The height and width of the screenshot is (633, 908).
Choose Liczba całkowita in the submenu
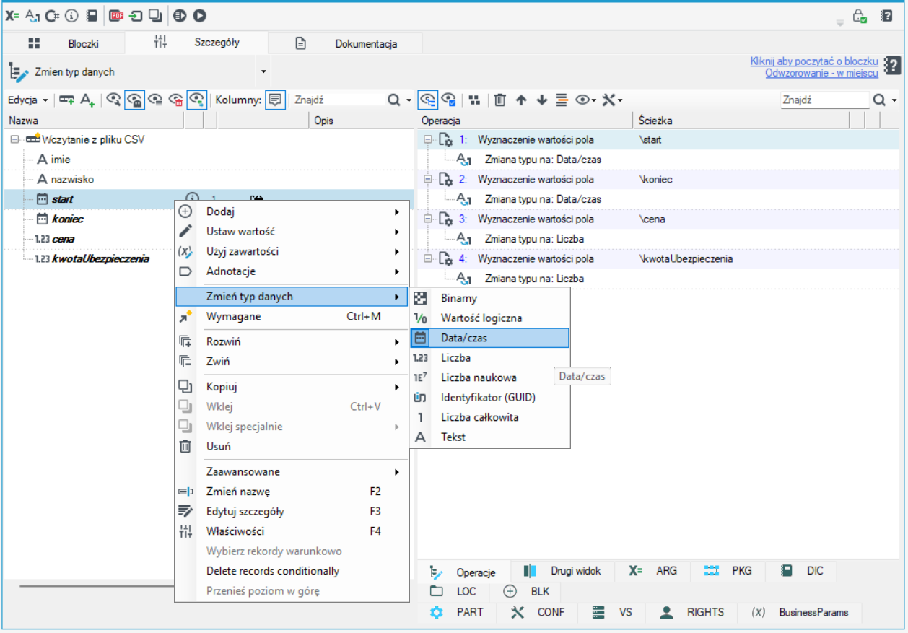490,417
